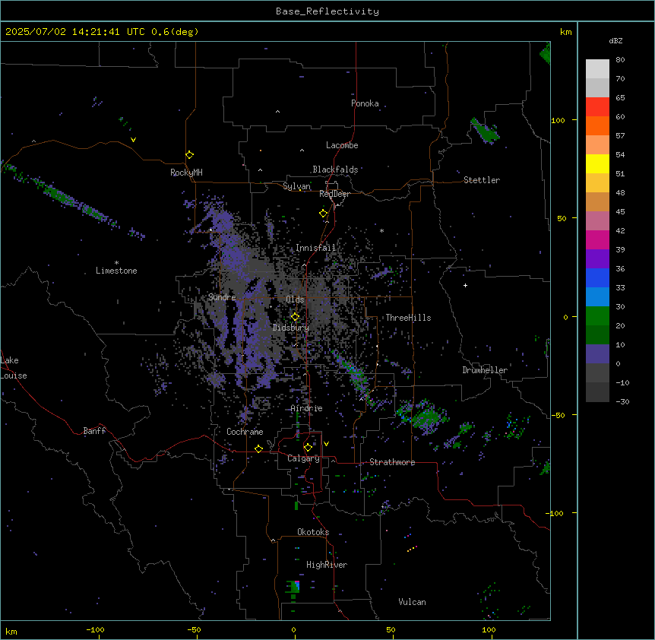Select the yellow diamond marker below Cochrane
This screenshot has height=640, width=655.
click(x=258, y=448)
